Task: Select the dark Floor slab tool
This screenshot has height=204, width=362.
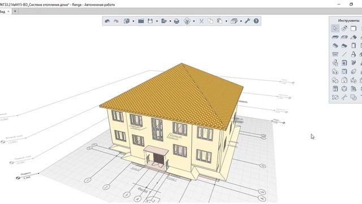Action: (335, 37)
